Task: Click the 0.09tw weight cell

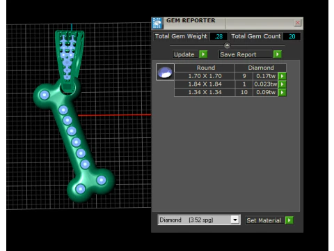Action: coord(266,92)
